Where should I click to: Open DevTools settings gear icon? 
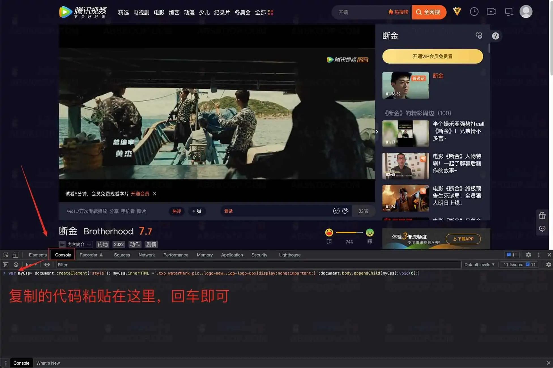coord(528,255)
